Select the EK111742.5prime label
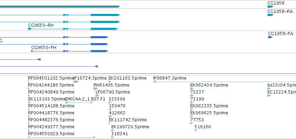The height and width of the screenshot is (139, 296). (128, 120)
